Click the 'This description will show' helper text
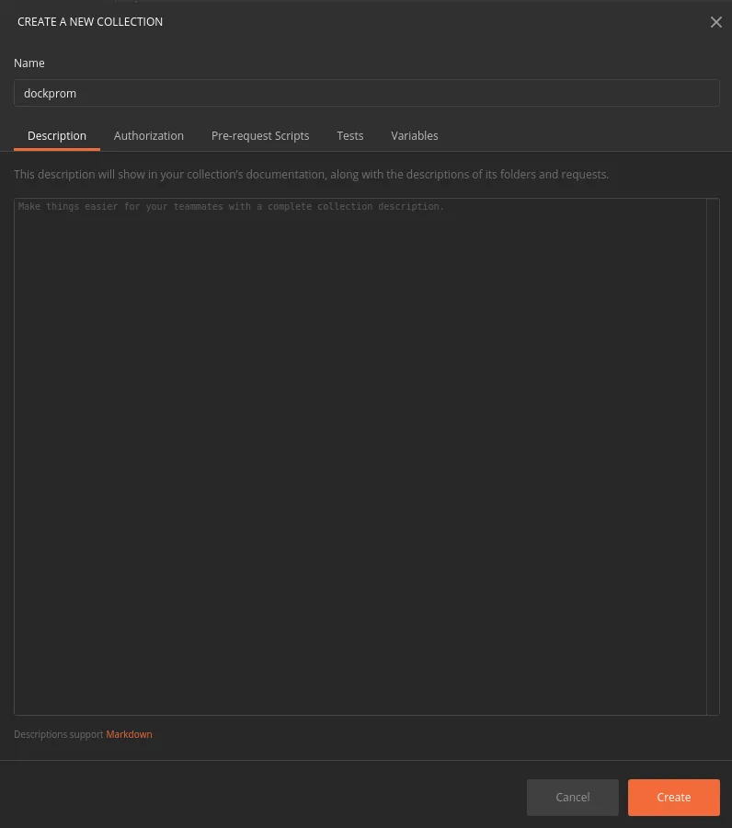Viewport: 732px width, 828px height. point(311,174)
